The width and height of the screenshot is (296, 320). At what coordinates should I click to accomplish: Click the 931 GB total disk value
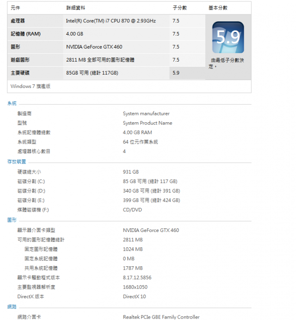coord(131,172)
